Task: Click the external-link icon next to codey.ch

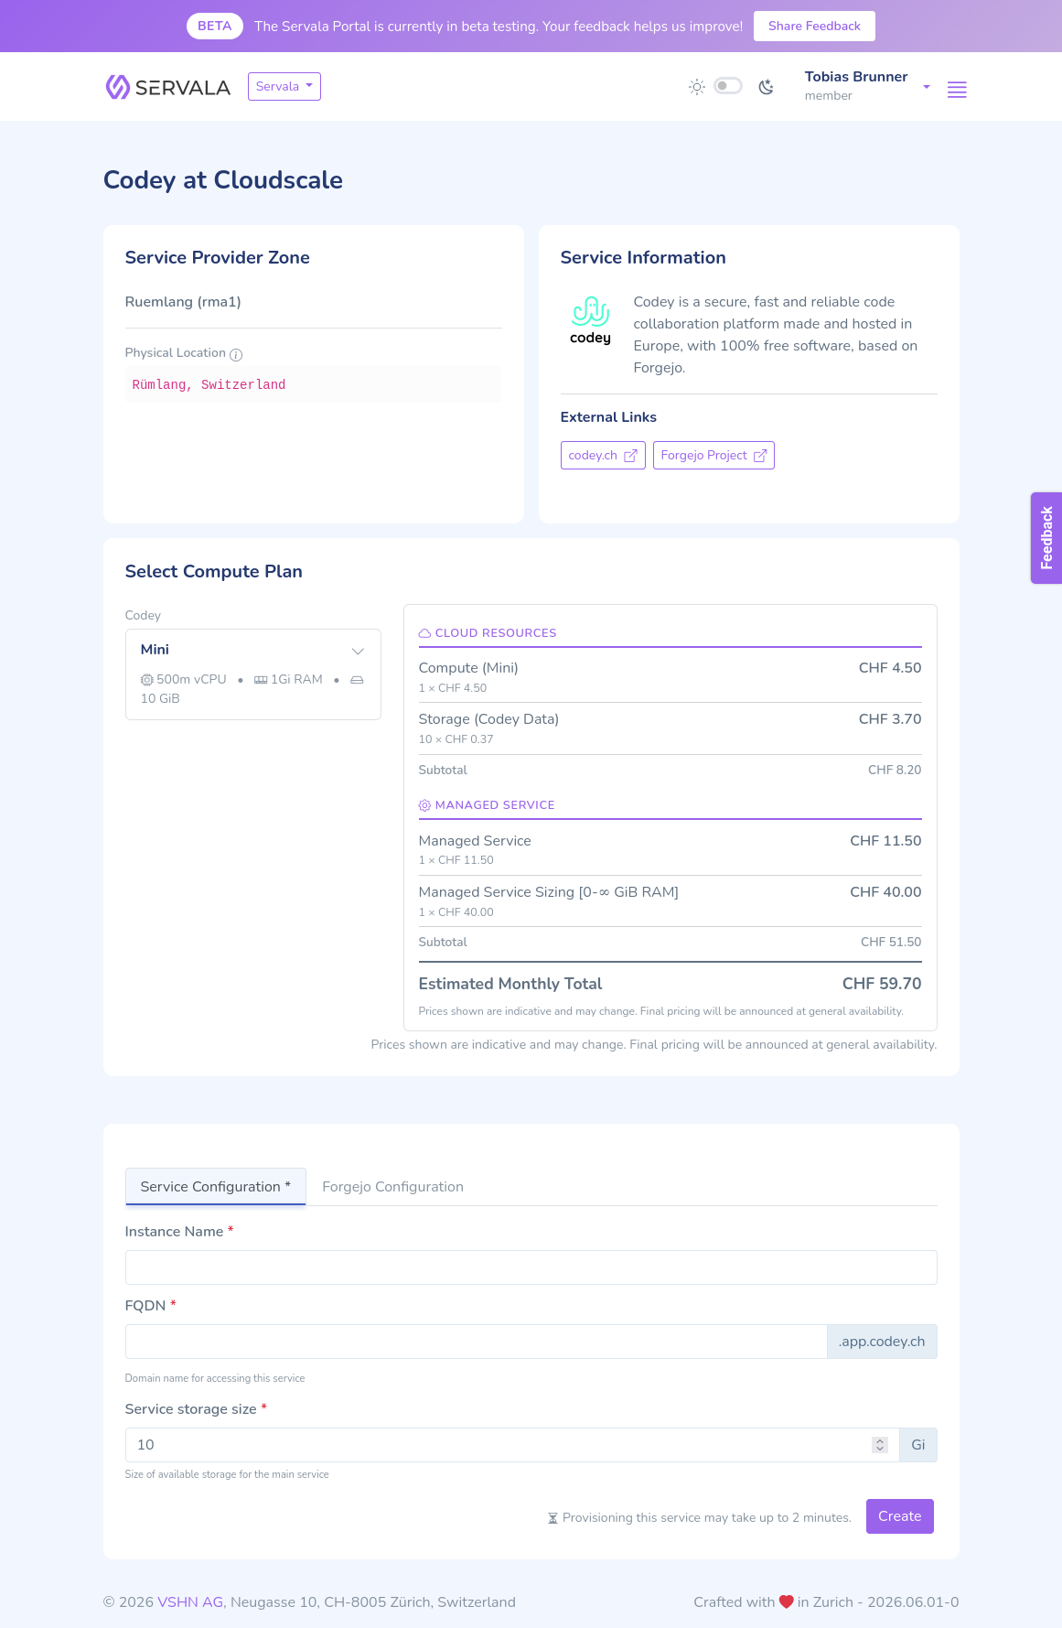Action: 630,456
